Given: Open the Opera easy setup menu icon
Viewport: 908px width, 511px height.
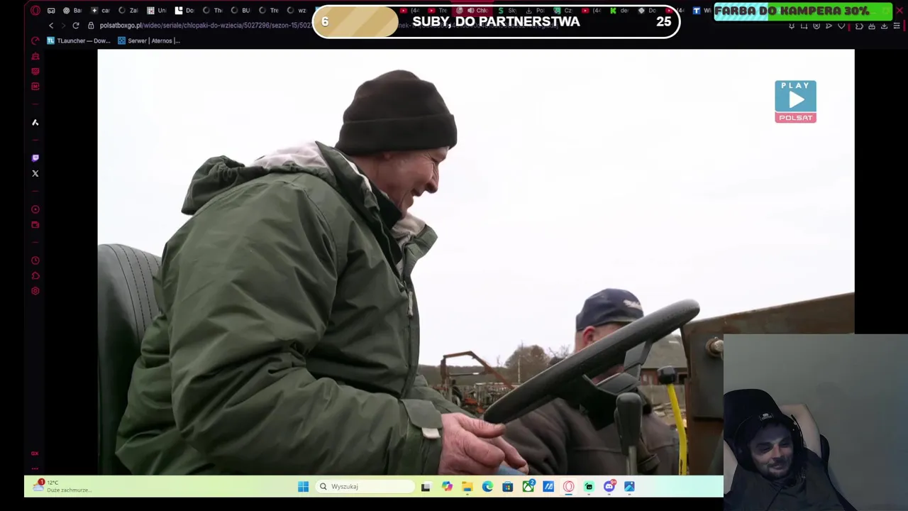Looking at the screenshot, I should pyautogui.click(x=897, y=26).
